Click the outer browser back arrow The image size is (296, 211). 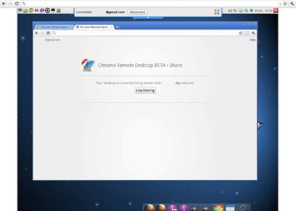[3, 3]
